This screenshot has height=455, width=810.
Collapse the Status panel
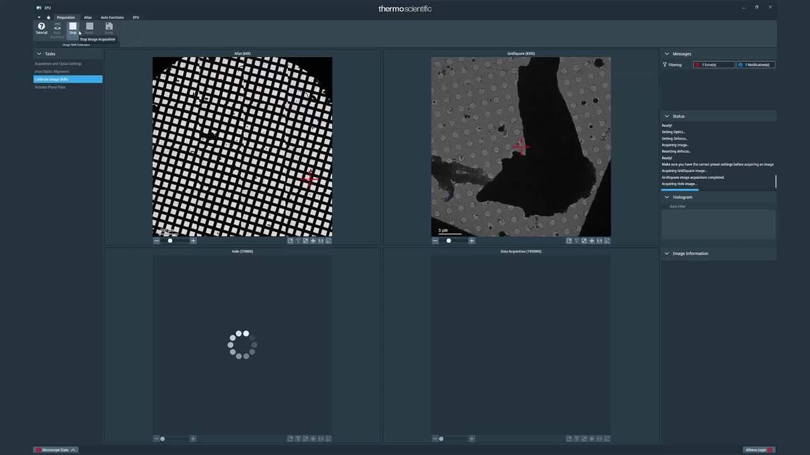(666, 116)
